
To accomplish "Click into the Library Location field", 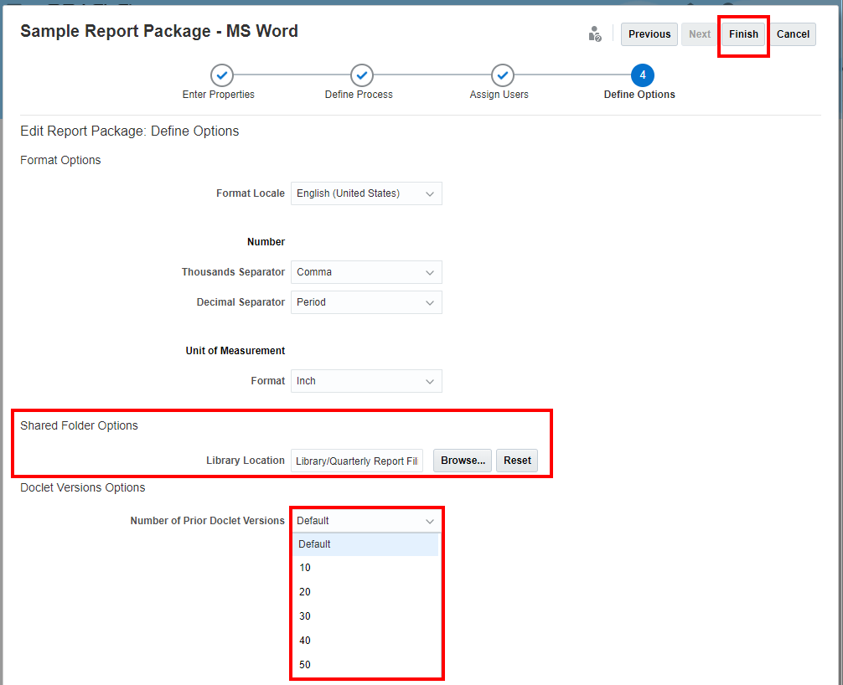I will [x=357, y=461].
